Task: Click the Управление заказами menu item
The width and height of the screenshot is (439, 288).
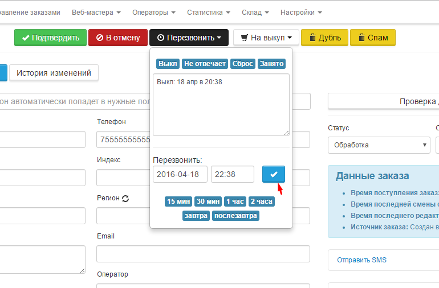Action: click(x=30, y=13)
